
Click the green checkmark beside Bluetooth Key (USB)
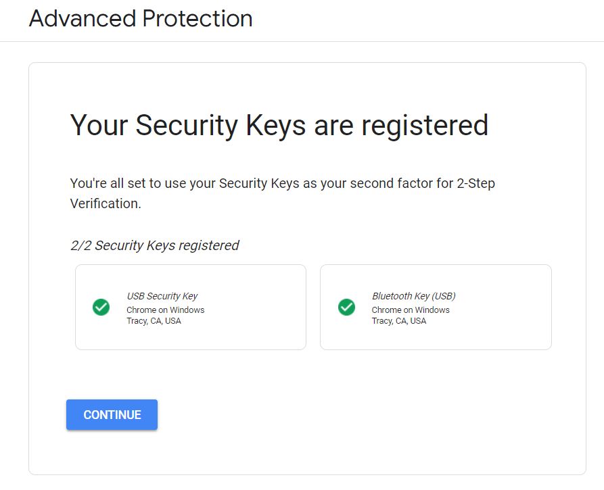point(346,308)
